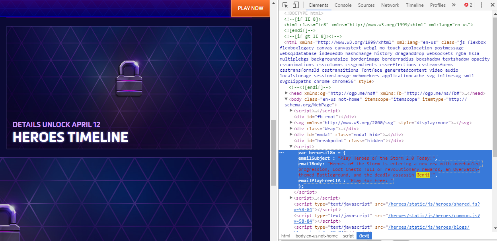This screenshot has width=497, height=241.
Task: Expand first script node under body
Action: 291,110
